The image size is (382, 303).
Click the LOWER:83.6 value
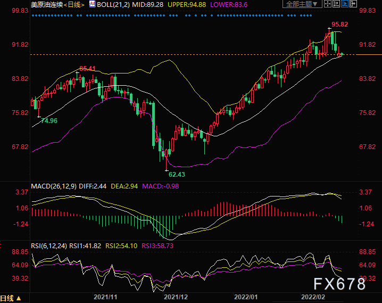(x=229, y=5)
